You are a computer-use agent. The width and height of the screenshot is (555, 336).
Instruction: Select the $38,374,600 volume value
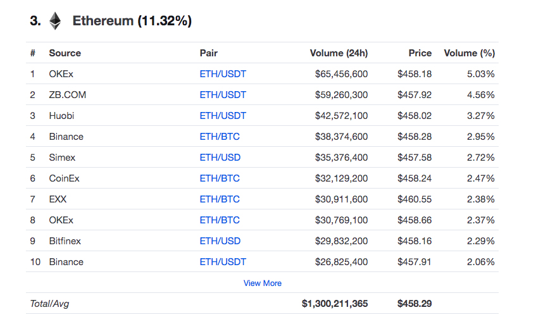click(341, 137)
